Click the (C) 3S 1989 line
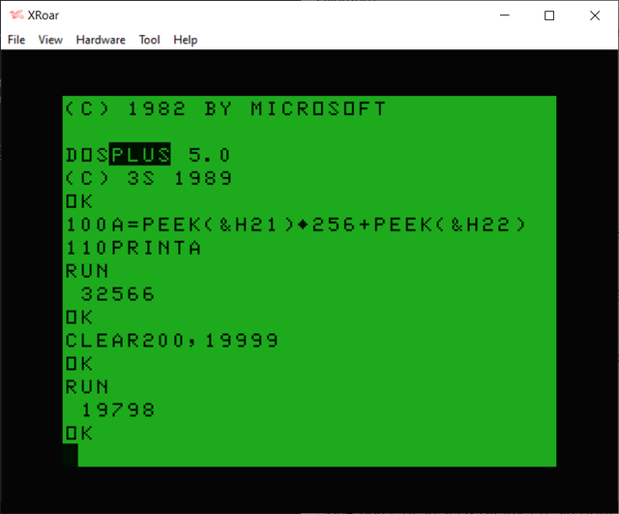Image resolution: width=619 pixels, height=514 pixels. (148, 178)
